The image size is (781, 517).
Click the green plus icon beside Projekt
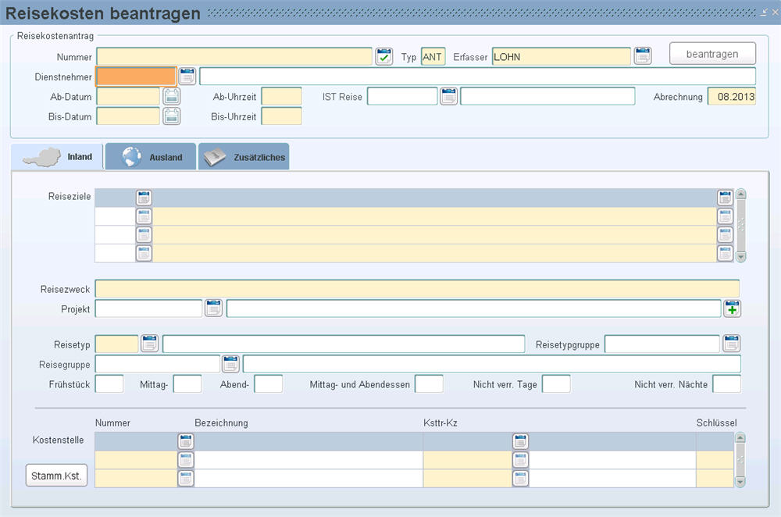click(x=732, y=309)
